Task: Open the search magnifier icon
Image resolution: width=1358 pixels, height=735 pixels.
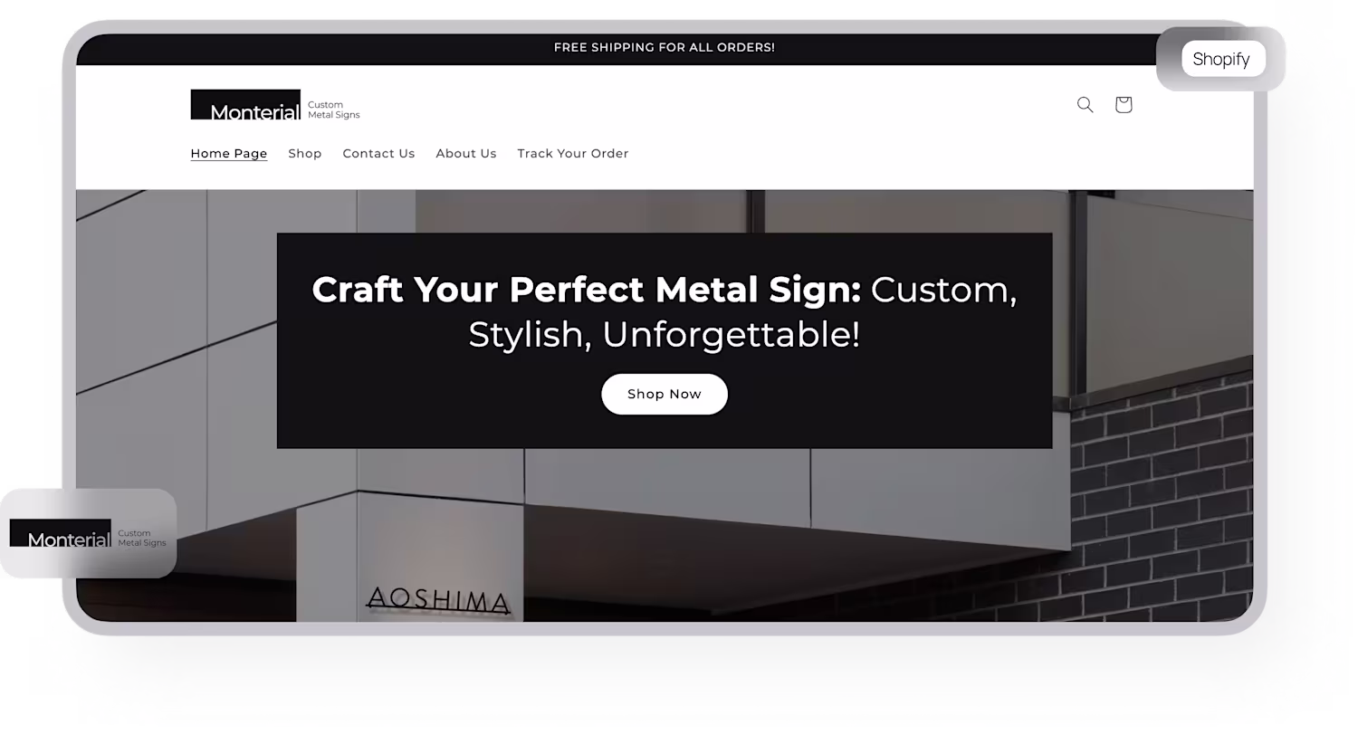Action: (x=1085, y=105)
